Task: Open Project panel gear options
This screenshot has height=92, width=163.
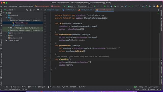Action: [38, 10]
